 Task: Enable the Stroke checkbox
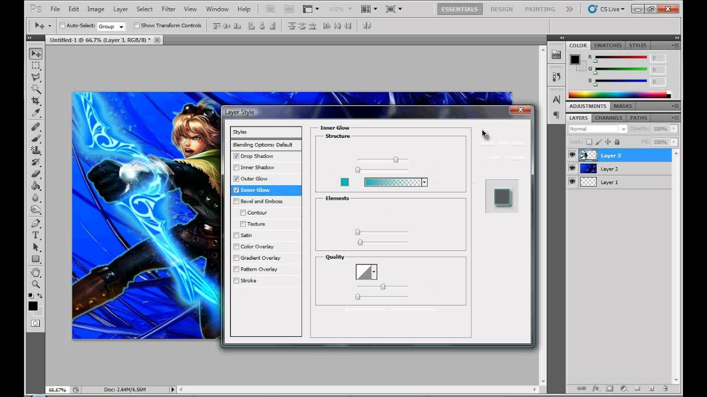point(236,281)
